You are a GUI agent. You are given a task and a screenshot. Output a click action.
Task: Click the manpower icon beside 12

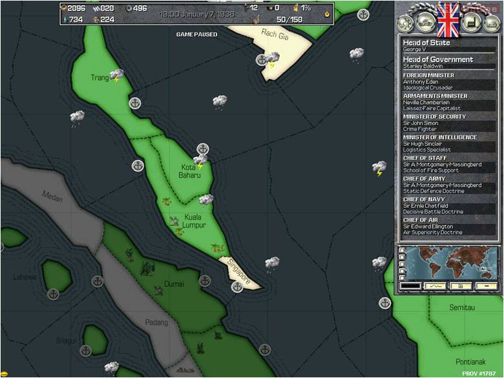tap(246, 8)
